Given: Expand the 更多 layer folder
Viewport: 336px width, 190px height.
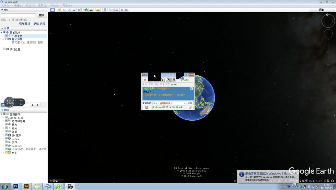Looking at the screenshot, I should click(x=3, y=153).
